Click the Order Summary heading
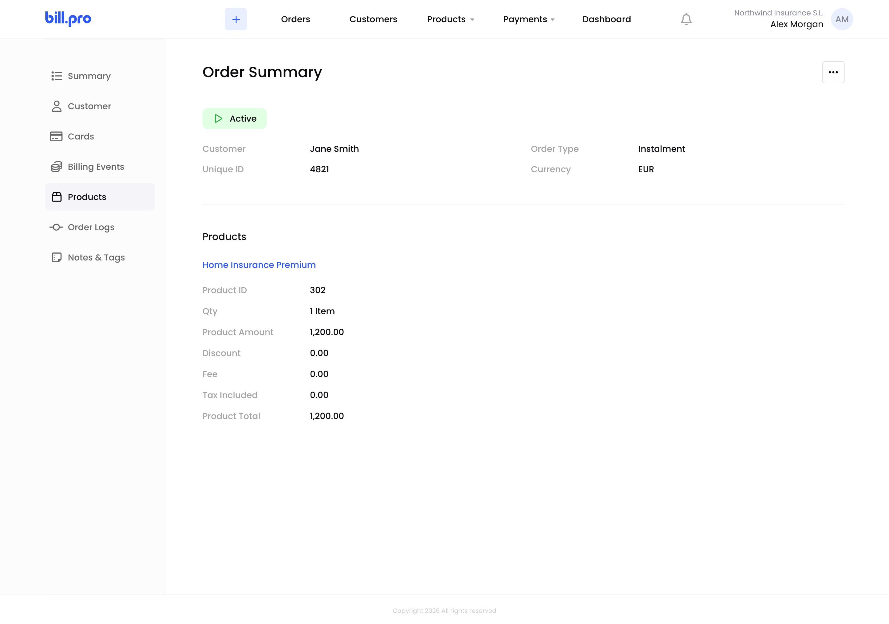The image size is (889, 624). point(262,73)
